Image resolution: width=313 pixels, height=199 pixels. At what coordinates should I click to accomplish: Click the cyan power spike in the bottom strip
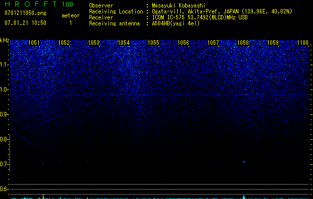coord(244,197)
